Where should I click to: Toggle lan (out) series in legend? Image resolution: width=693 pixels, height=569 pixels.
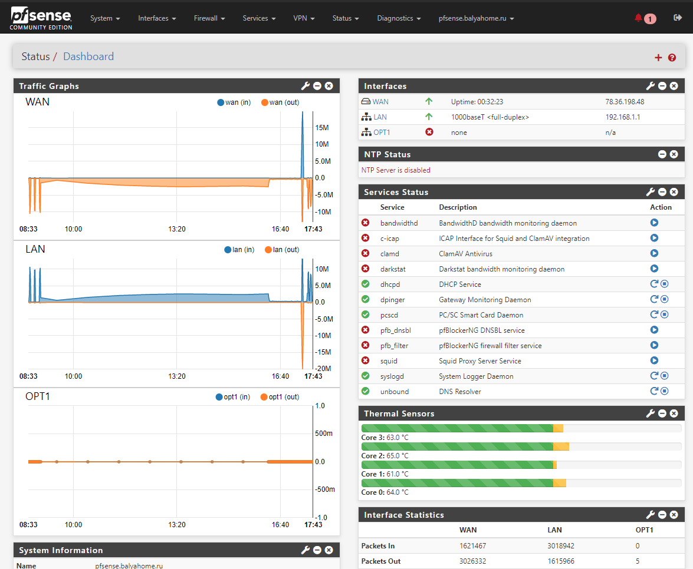282,250
